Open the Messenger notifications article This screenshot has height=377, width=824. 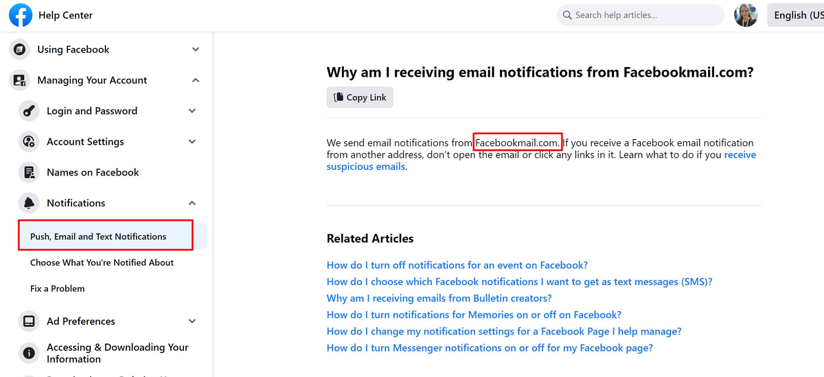click(x=490, y=348)
